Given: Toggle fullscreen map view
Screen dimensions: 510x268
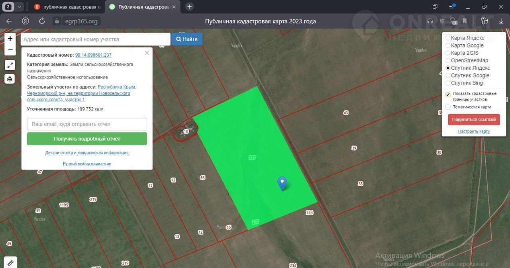Looking at the screenshot, I should [10, 65].
